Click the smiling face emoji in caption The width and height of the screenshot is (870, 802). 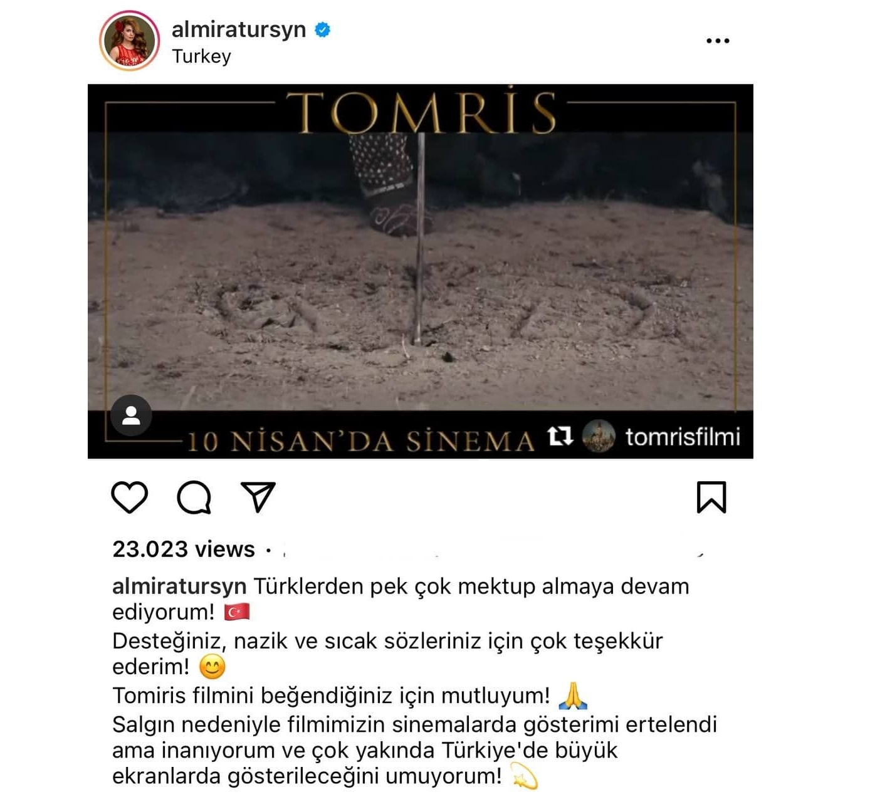tap(212, 667)
